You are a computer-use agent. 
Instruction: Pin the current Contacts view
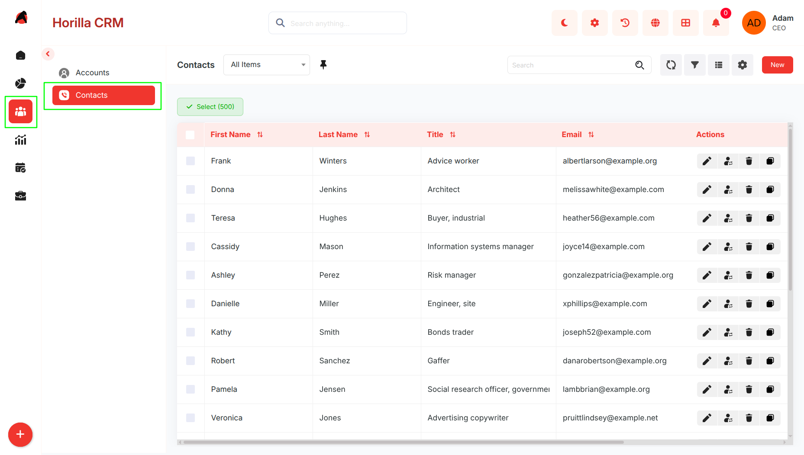point(323,65)
